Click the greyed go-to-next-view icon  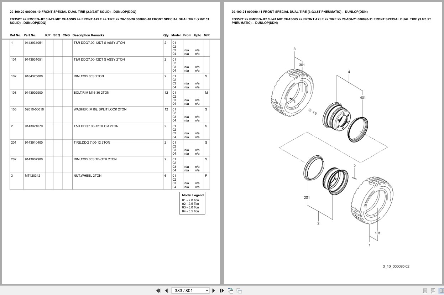[239, 290]
